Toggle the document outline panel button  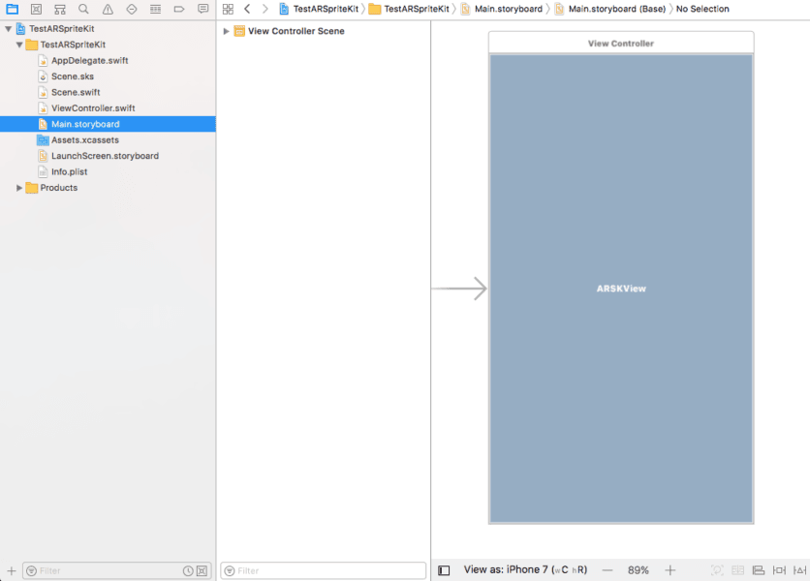point(444,570)
